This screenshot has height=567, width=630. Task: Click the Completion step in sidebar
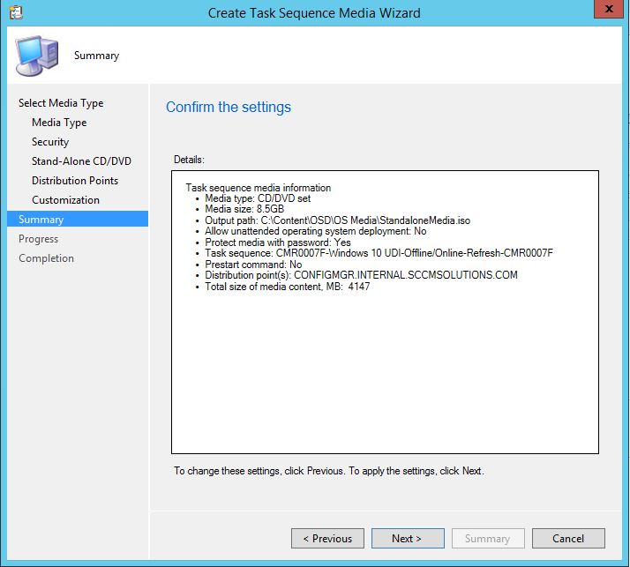[46, 258]
